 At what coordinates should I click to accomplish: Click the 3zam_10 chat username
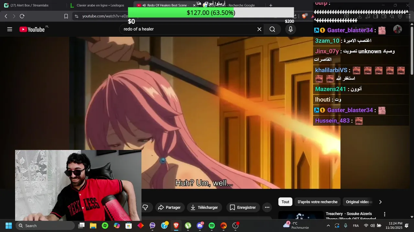coord(327,41)
